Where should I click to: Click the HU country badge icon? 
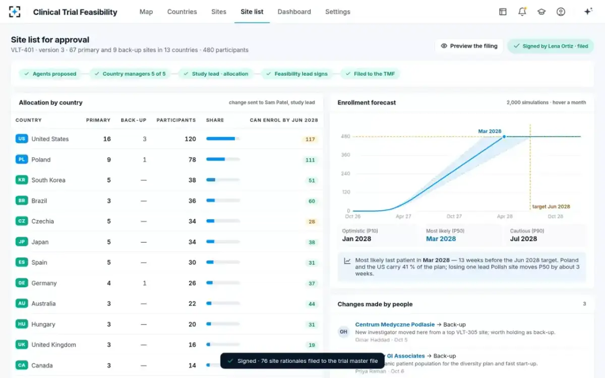(x=22, y=324)
